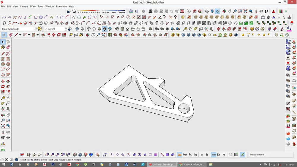297x167 pixels.
Task: Open the pencil tool's dropdown arrow
Action: 20,35
